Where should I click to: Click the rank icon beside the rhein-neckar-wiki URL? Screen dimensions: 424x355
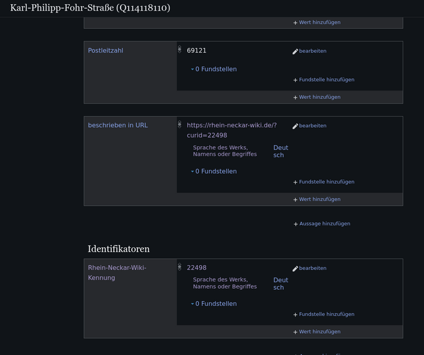click(x=180, y=124)
